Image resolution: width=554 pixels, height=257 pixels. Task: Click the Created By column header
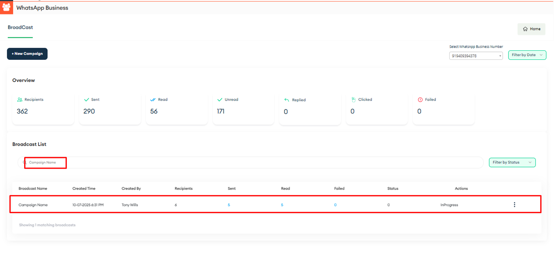pyautogui.click(x=131, y=189)
